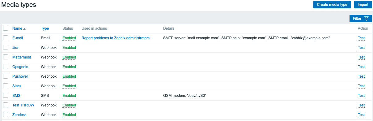
Task: Toggle Enabled status for SMS
Action: [x=69, y=96]
